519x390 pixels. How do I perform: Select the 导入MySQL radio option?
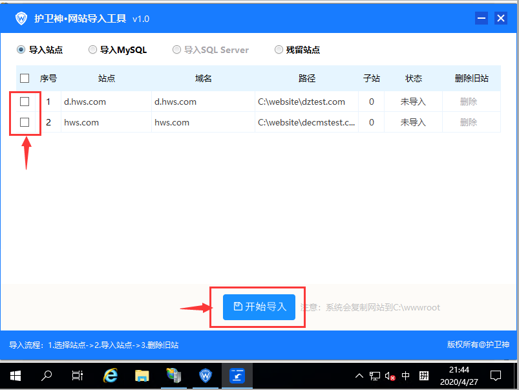coord(93,49)
